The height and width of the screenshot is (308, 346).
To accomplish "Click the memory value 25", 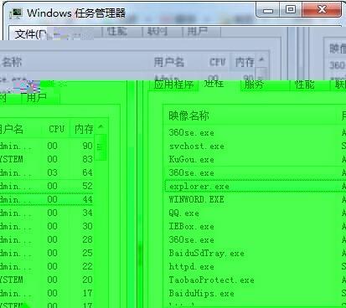I will click(x=87, y=253).
